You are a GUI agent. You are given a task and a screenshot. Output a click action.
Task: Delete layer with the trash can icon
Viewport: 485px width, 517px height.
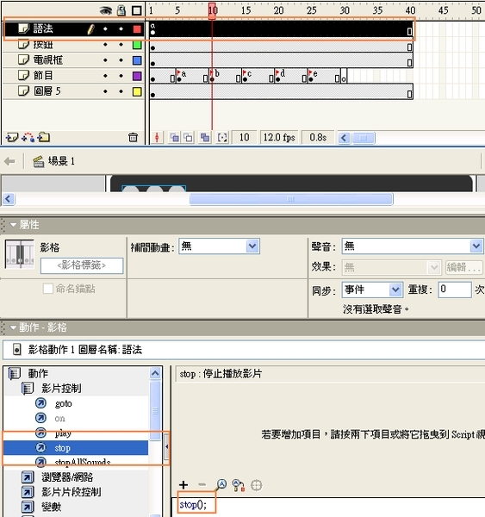click(133, 137)
